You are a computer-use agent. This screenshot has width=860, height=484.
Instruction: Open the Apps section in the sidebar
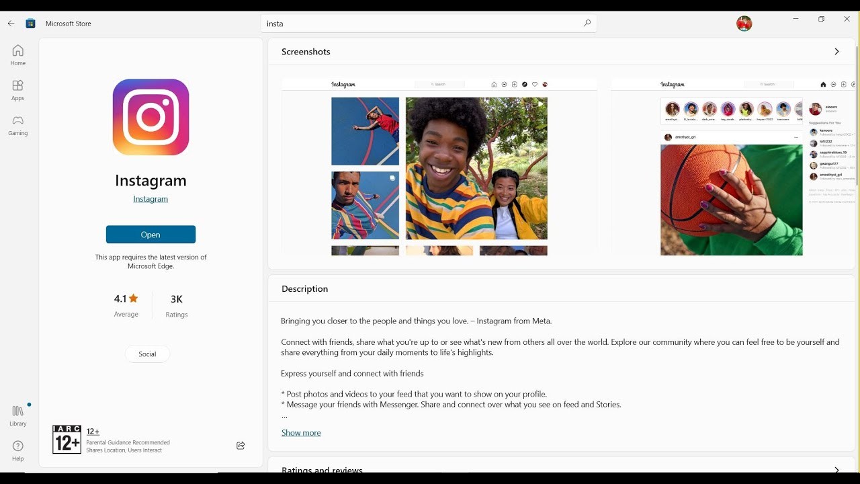pos(18,90)
